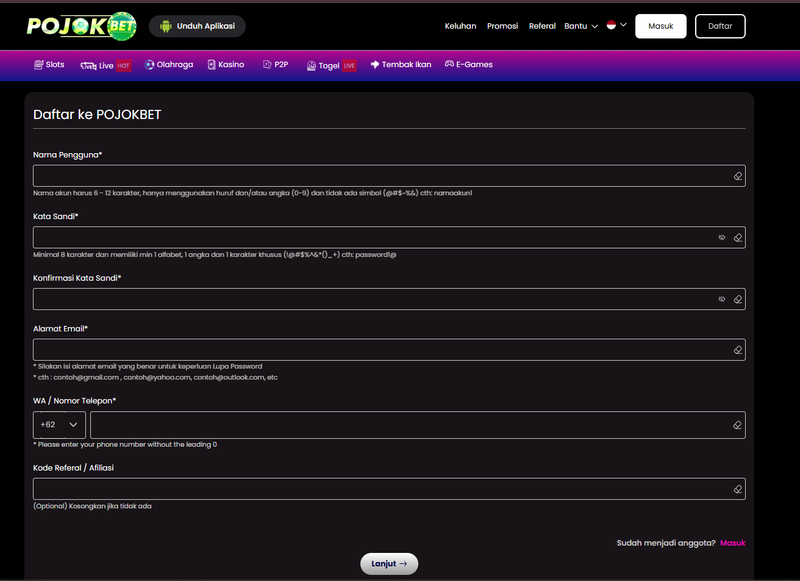The height and width of the screenshot is (581, 800).
Task: Show password in Kata Sandi field
Action: [722, 238]
